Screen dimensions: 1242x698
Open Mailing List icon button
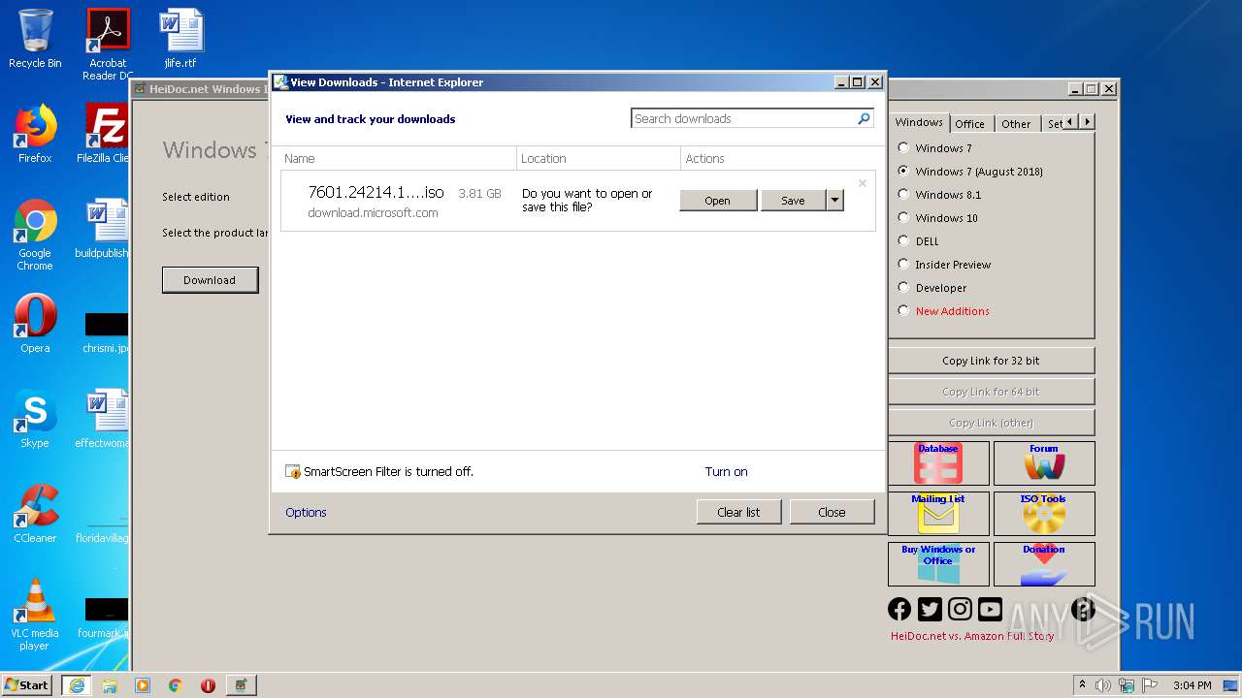pos(938,514)
